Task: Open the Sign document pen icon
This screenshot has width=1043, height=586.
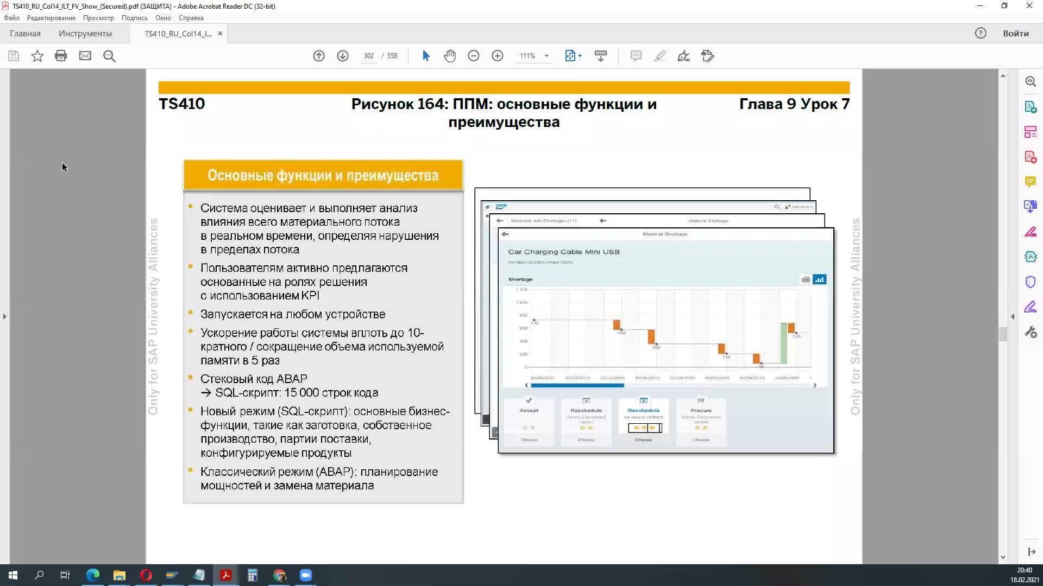Action: click(x=684, y=56)
